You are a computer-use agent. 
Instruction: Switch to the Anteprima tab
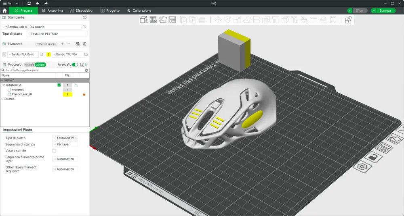[53, 10]
